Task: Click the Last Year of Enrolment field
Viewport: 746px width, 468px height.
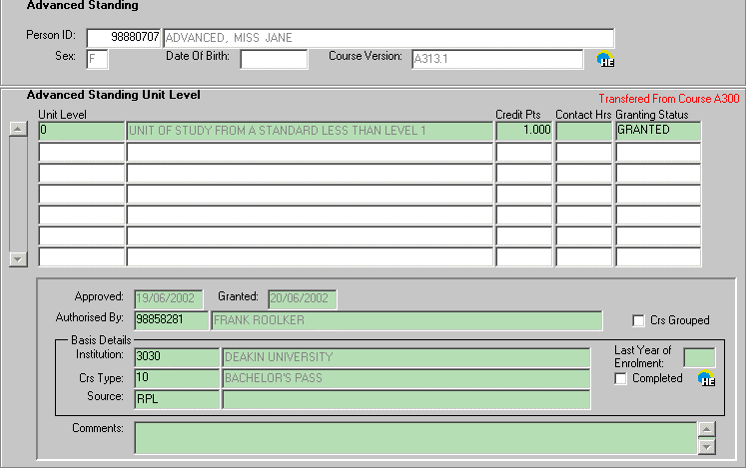Action: tap(698, 357)
